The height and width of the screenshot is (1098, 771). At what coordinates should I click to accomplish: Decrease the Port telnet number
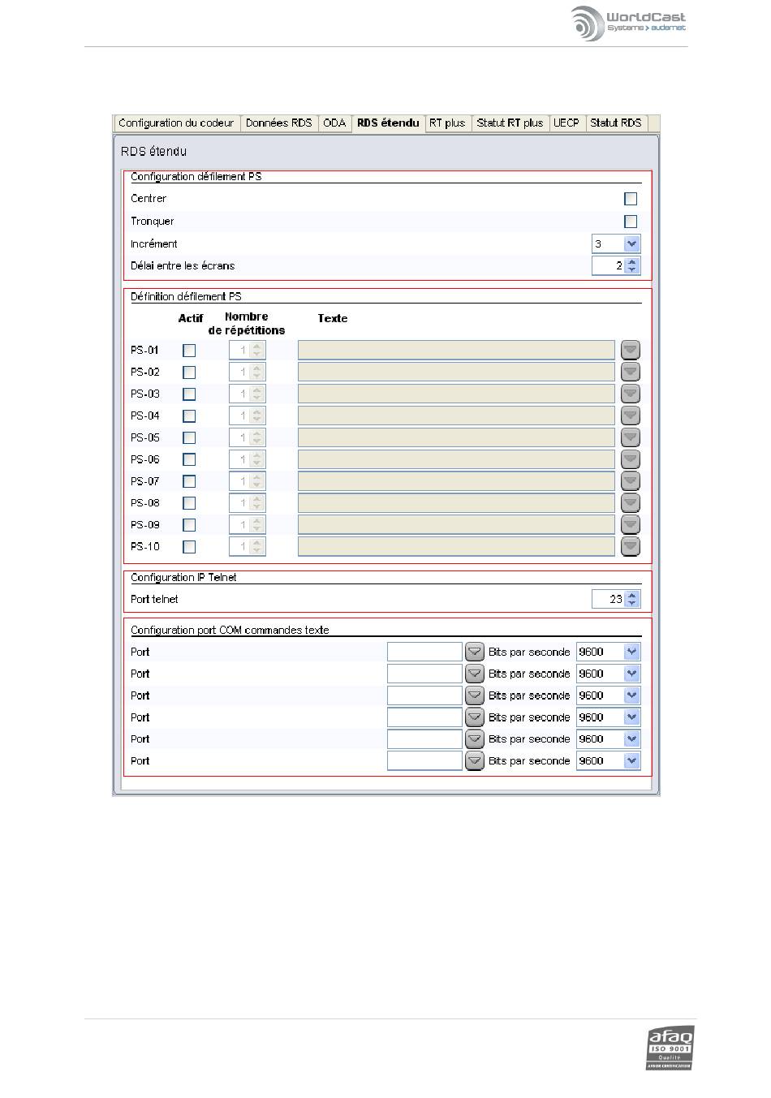click(633, 604)
